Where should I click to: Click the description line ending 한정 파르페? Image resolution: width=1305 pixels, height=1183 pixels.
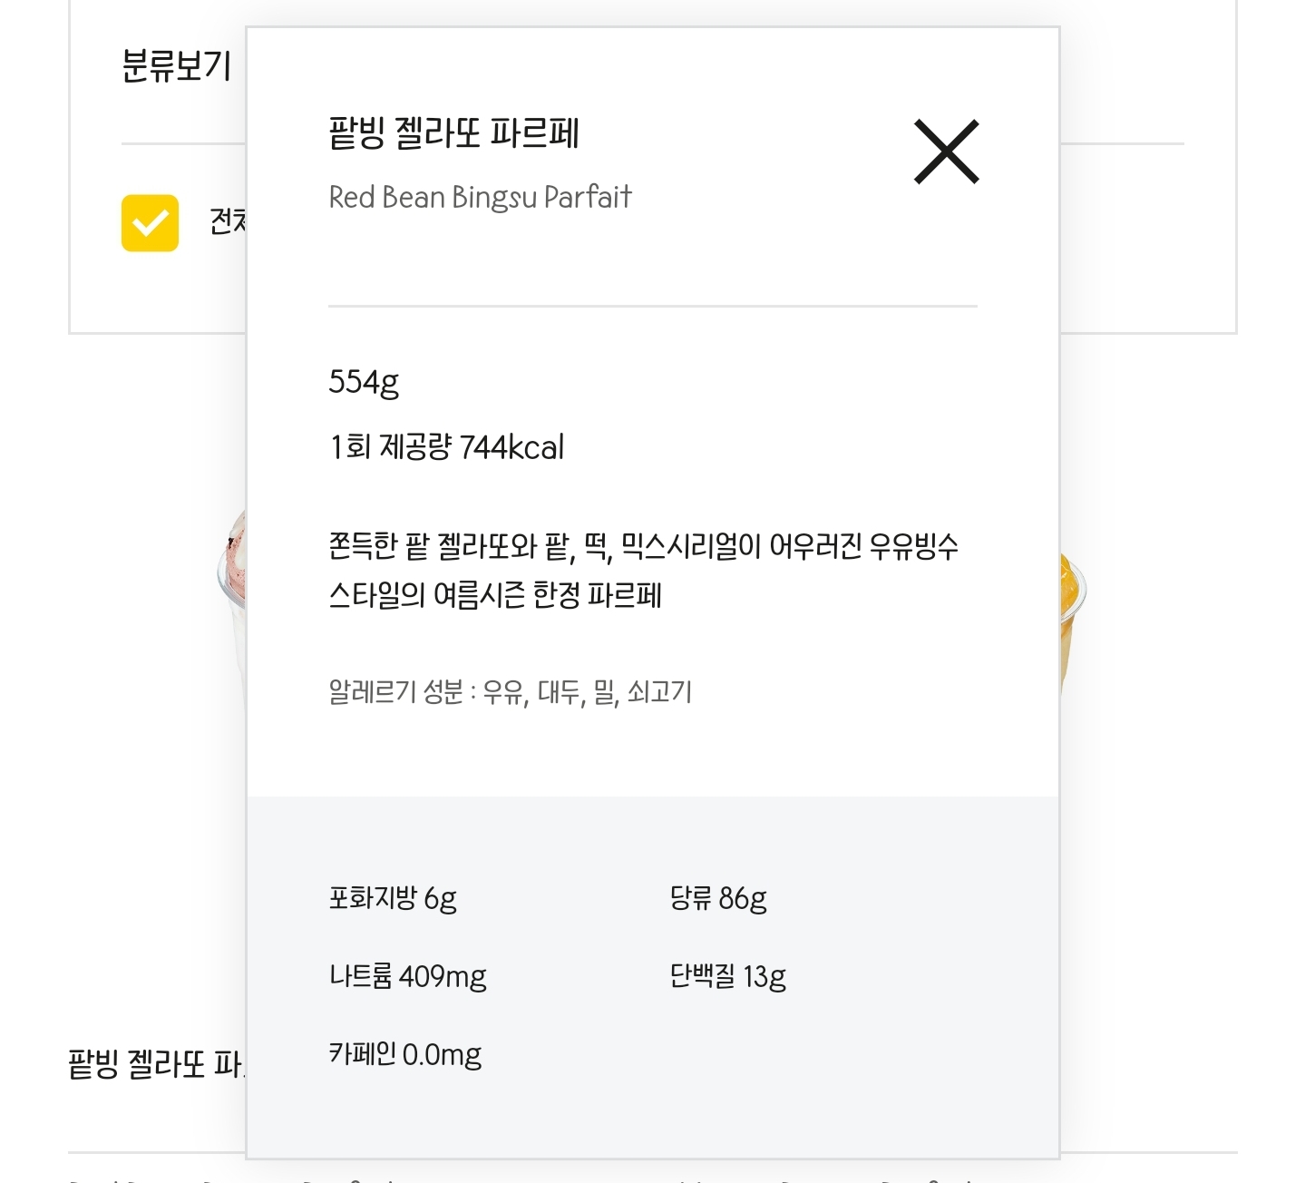pyautogui.click(x=495, y=595)
